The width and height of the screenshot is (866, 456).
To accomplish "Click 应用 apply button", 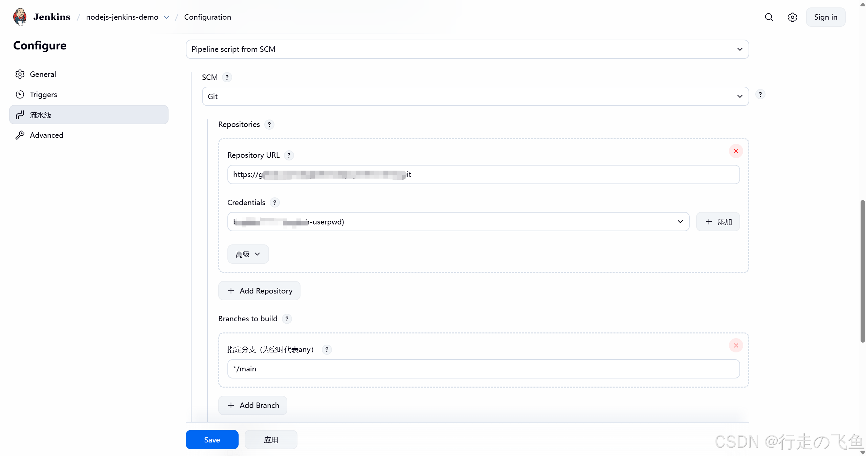I will pos(271,440).
